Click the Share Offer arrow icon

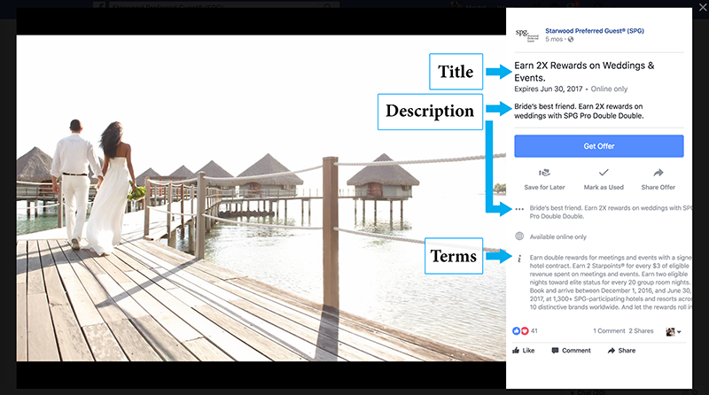tap(658, 174)
